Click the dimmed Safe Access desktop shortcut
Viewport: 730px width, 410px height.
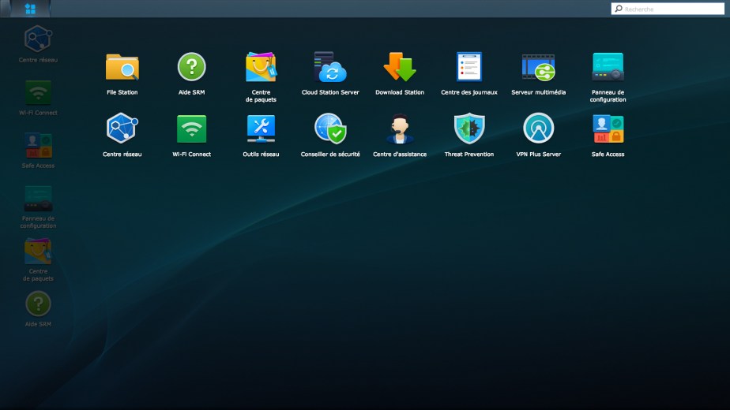point(38,147)
